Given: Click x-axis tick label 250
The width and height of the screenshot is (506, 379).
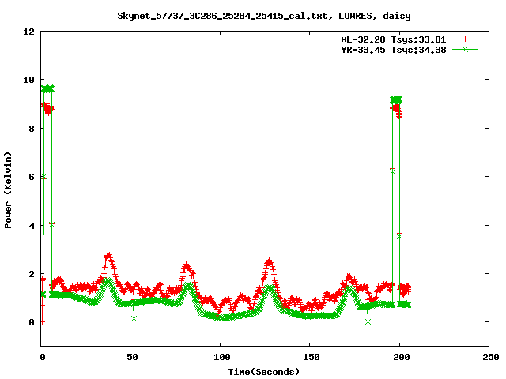Looking at the screenshot, I should 491,357.
